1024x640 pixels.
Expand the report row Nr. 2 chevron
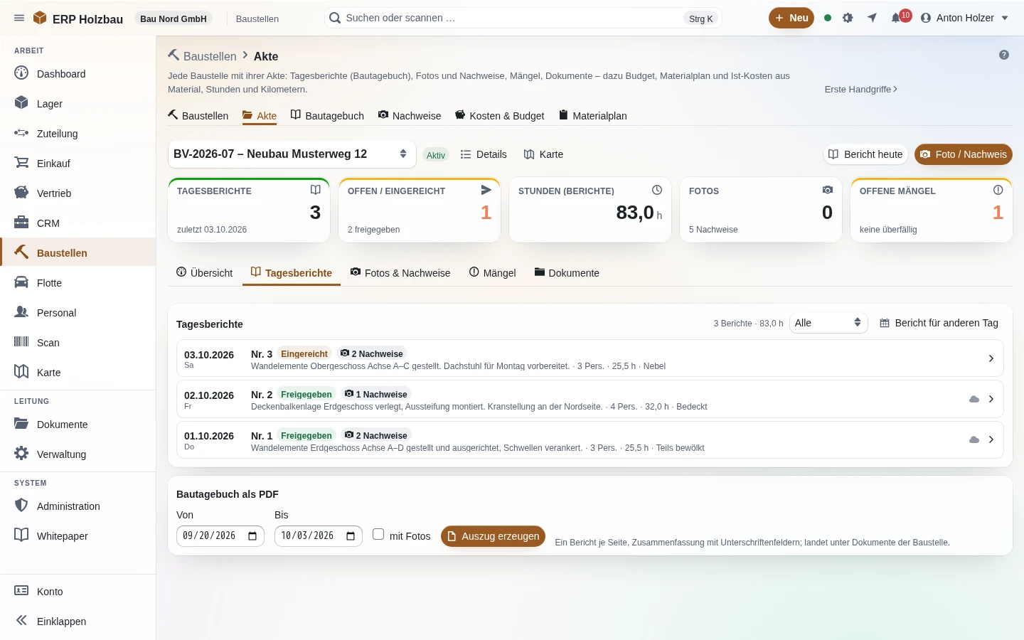click(991, 399)
